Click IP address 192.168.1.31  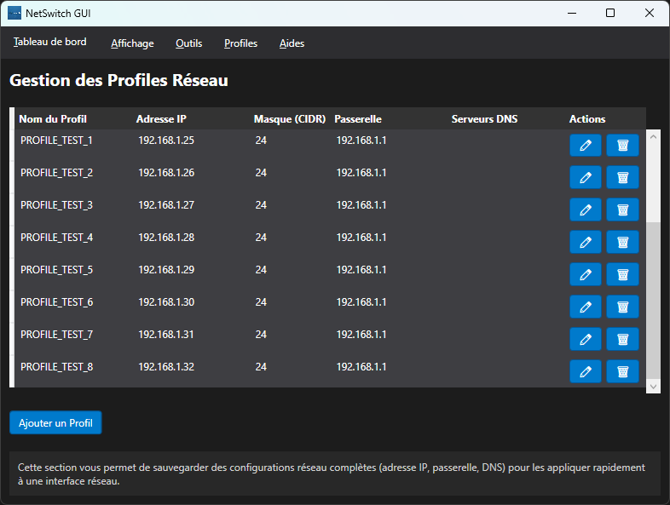pyautogui.click(x=166, y=335)
